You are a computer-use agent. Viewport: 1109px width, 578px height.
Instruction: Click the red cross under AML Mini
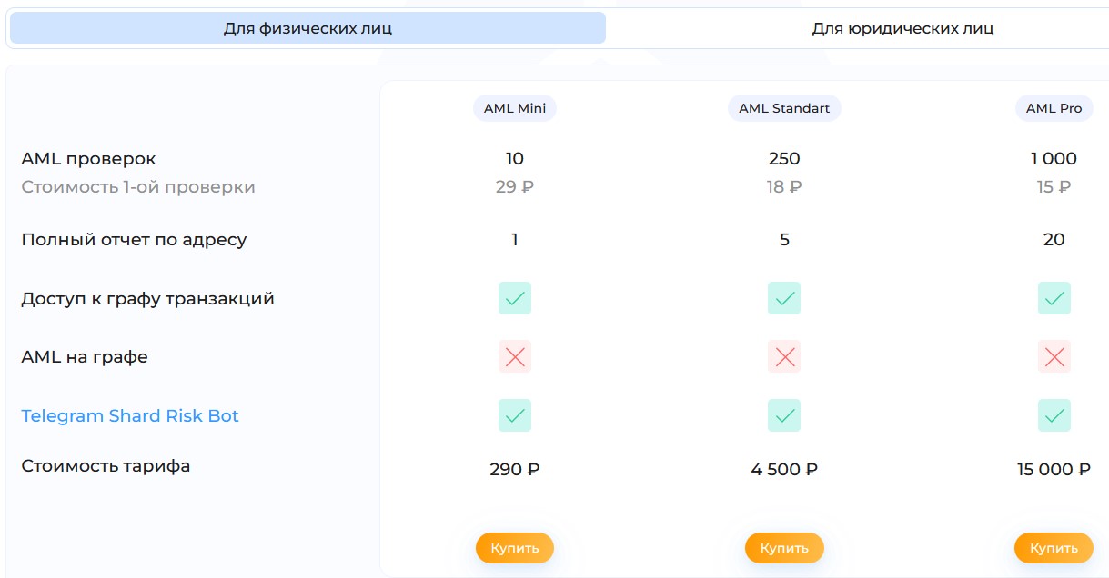[515, 356]
